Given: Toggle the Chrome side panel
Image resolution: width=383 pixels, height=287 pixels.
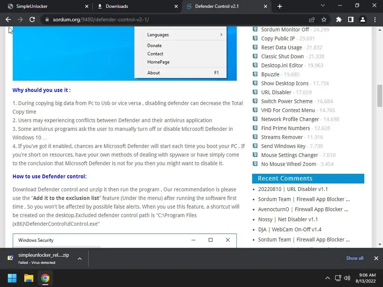Looking at the screenshot, I should [x=351, y=19].
